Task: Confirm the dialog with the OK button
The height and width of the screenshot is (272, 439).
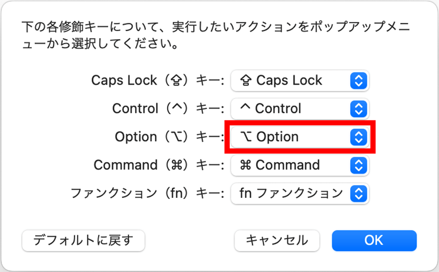Action: click(374, 240)
